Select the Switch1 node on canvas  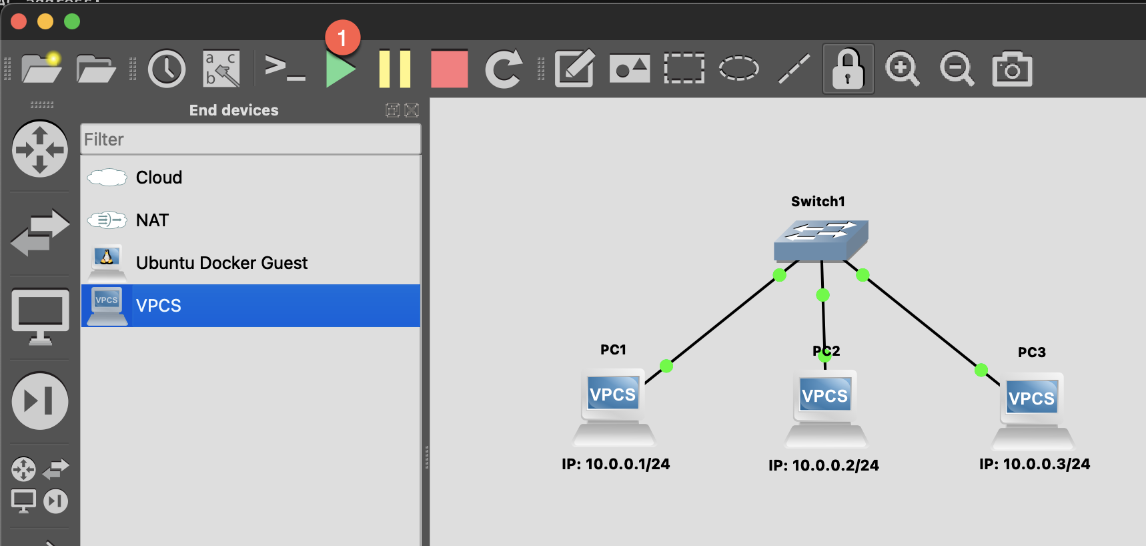click(820, 240)
